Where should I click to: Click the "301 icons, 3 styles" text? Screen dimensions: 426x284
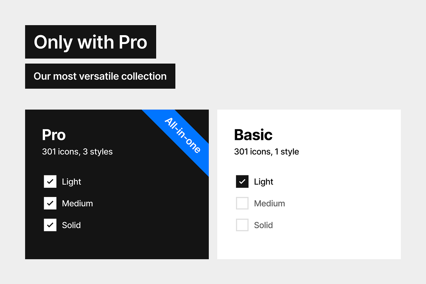coord(77,152)
